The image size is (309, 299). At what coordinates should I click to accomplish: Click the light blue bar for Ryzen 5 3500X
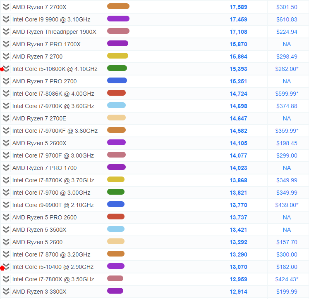click(116, 229)
